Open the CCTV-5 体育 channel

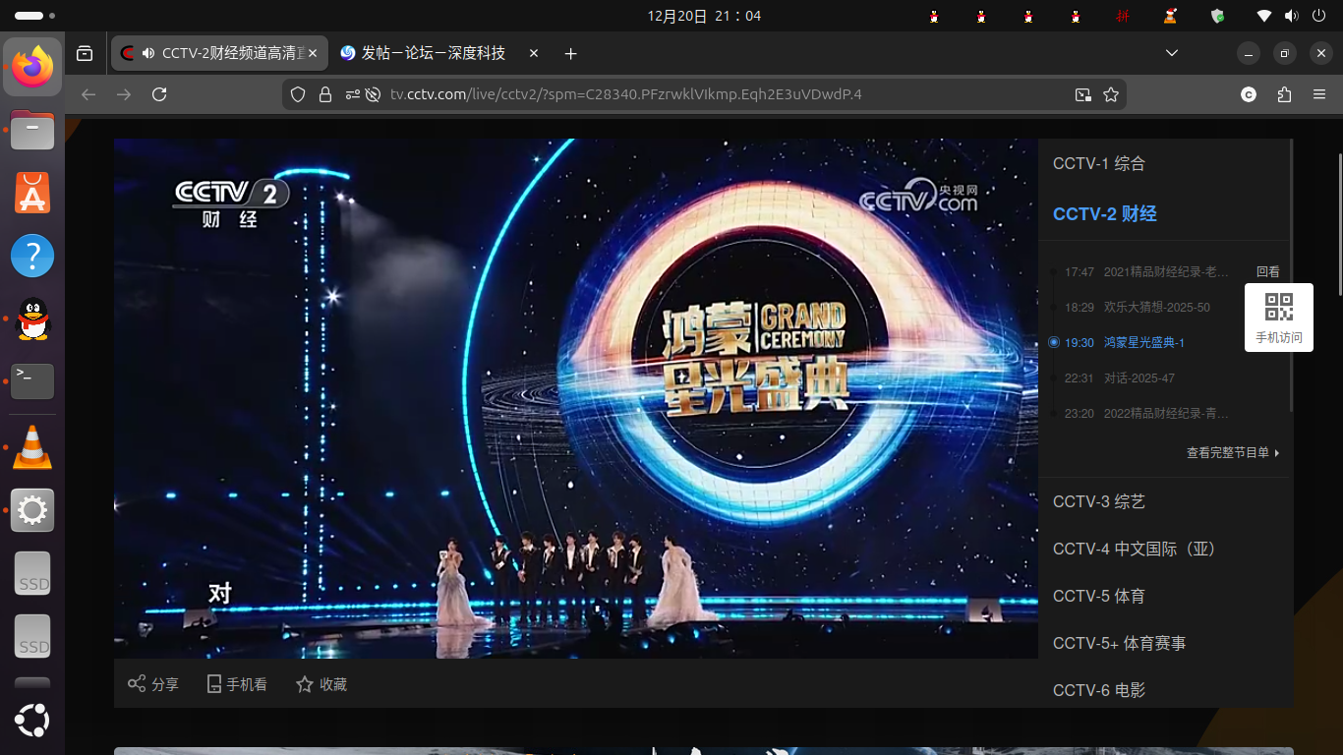(x=1099, y=597)
